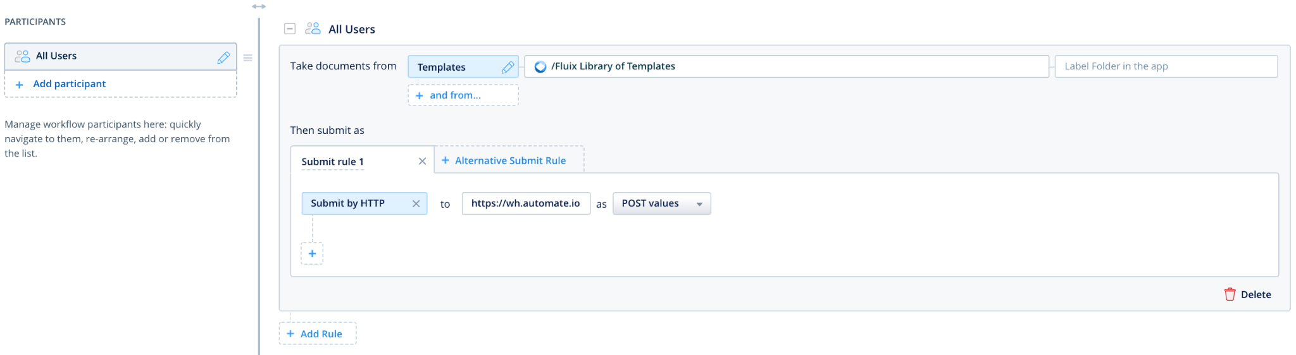Click the 'and from...' button
1296x355 pixels.
pos(463,95)
